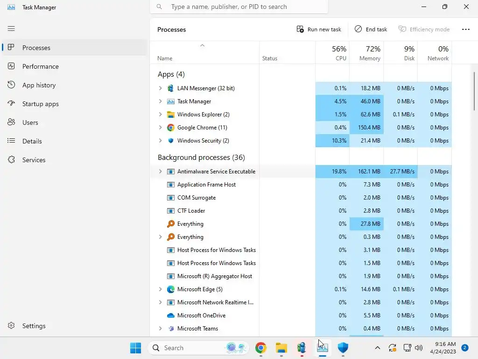
Task: Sort processes by Disk column
Action: 401,52
